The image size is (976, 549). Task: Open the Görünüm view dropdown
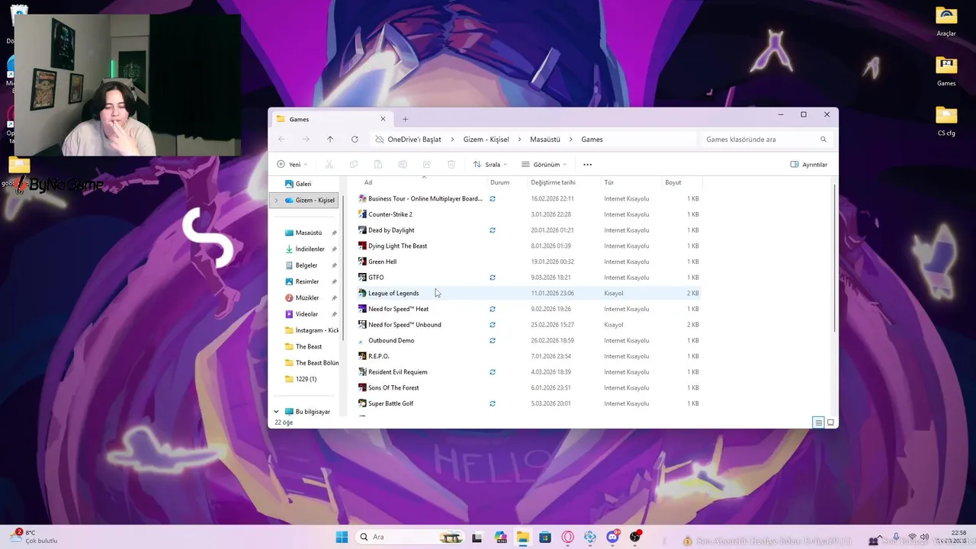[x=544, y=165]
